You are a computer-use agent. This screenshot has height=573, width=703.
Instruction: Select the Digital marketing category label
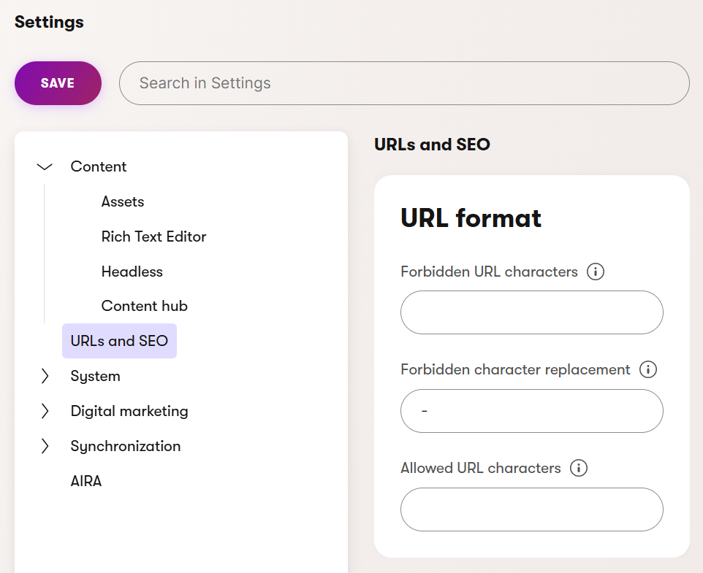coord(129,412)
